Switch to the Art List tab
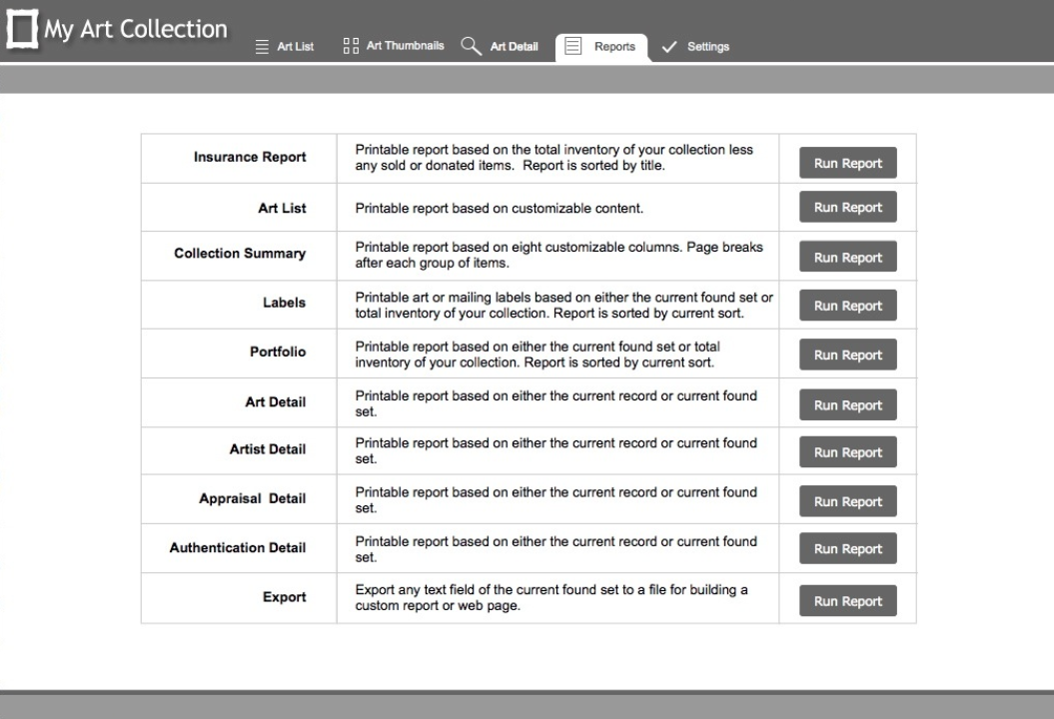1054x719 pixels. coord(294,46)
